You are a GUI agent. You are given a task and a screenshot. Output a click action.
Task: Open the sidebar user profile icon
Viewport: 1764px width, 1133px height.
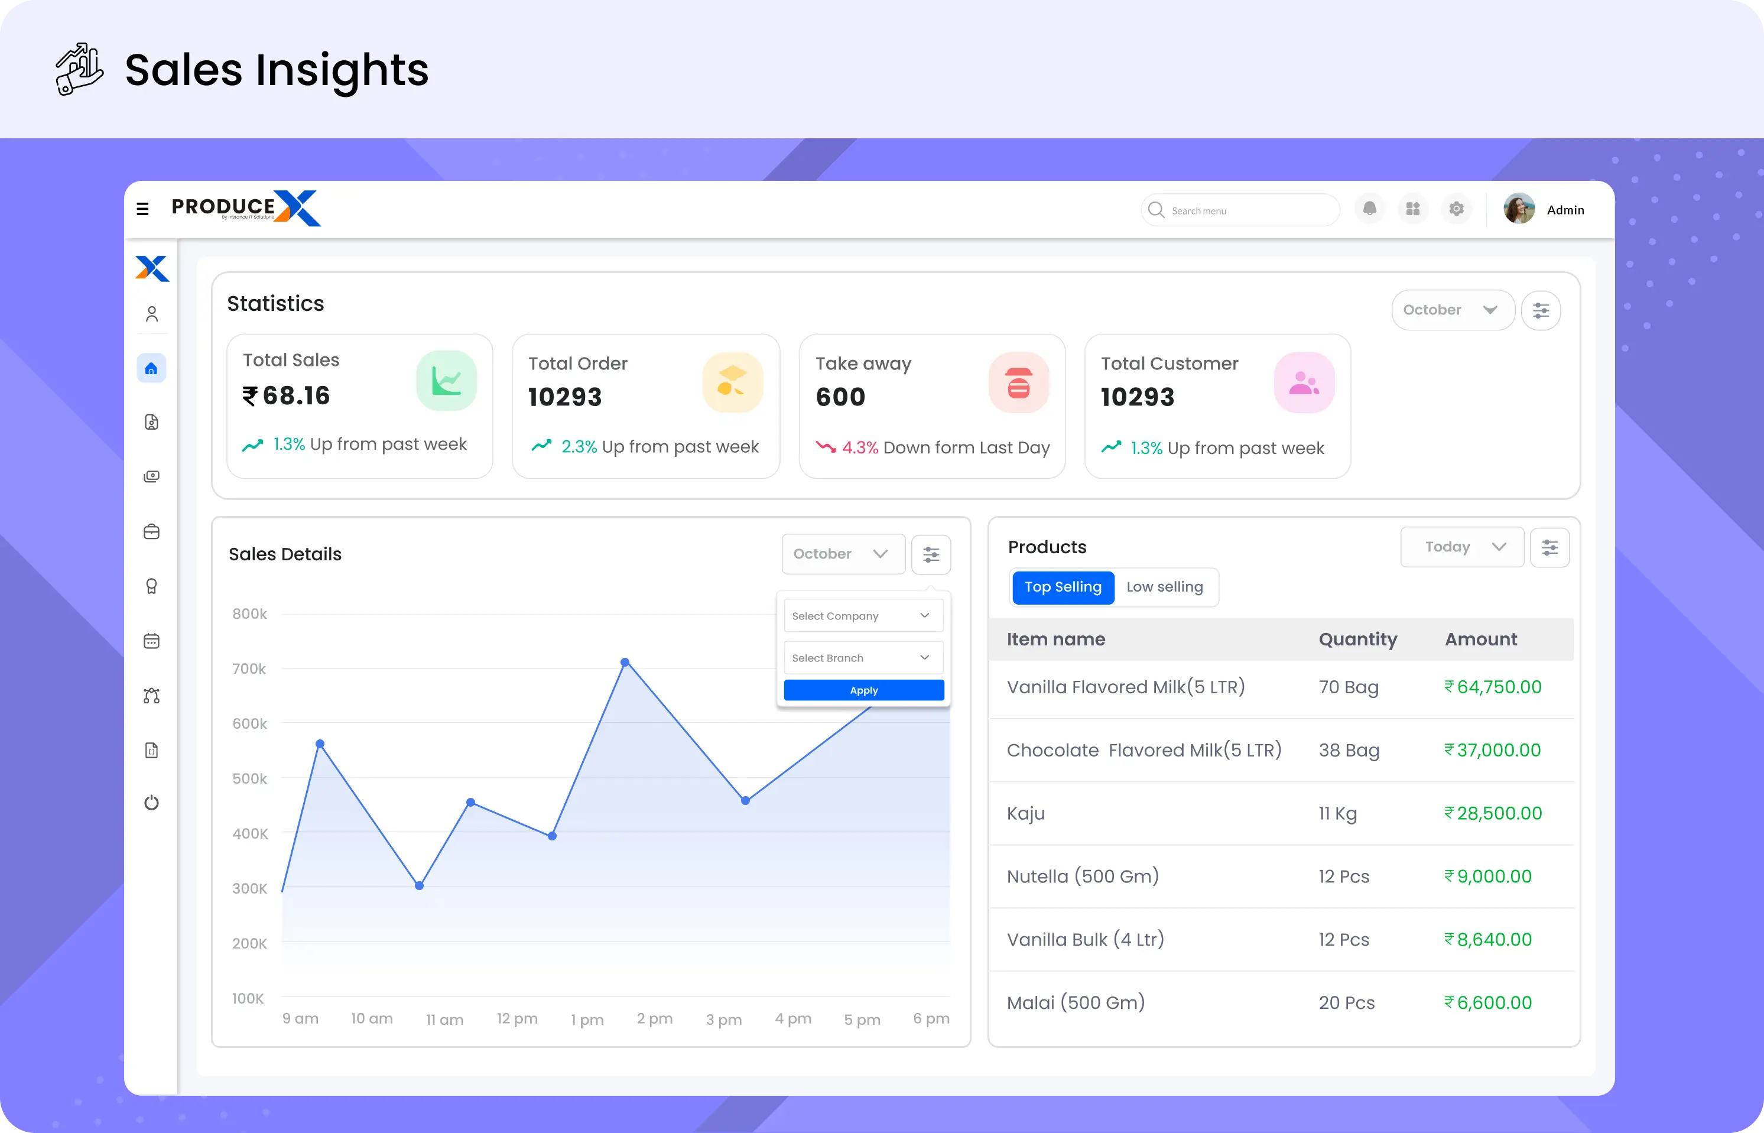click(151, 314)
